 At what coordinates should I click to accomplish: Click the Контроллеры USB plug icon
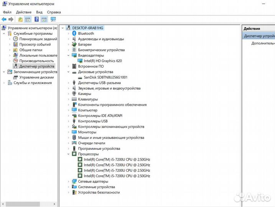tap(74, 121)
